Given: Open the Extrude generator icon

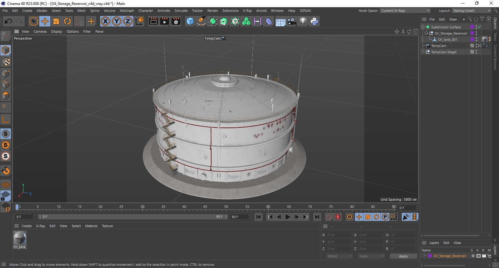Looking at the screenshot, I should [224, 21].
